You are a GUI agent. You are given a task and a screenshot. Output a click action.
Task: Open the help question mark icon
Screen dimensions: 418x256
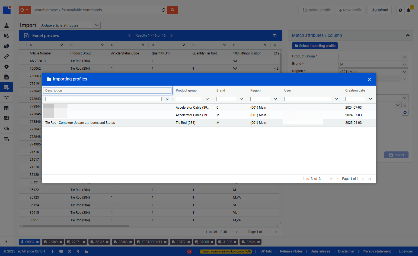coord(400,10)
